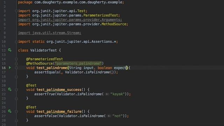This screenshot has height=126, width=224.
Task: Click the "not" string literal
Action: [118, 116]
